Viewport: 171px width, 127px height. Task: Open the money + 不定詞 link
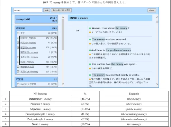tap(28, 84)
